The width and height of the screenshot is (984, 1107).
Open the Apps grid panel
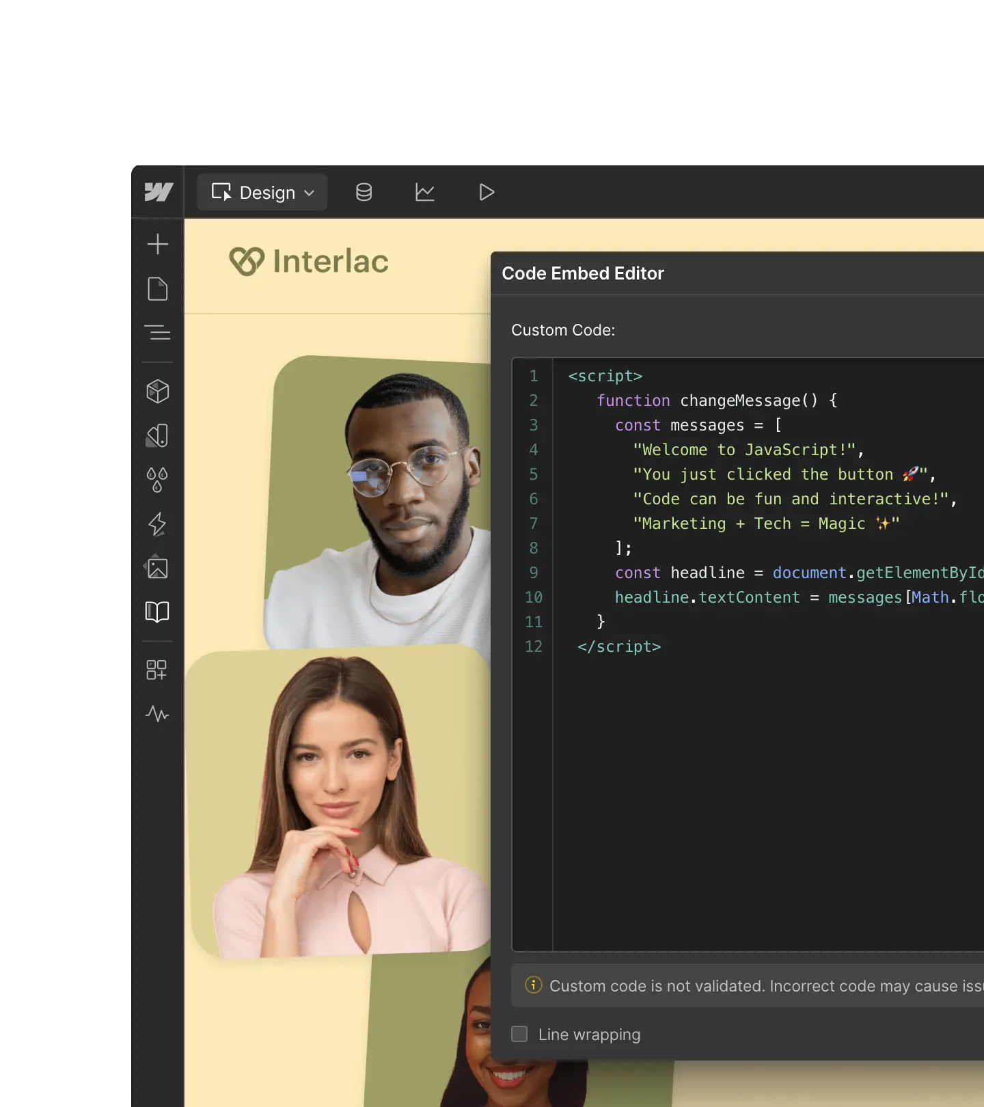coord(156,670)
